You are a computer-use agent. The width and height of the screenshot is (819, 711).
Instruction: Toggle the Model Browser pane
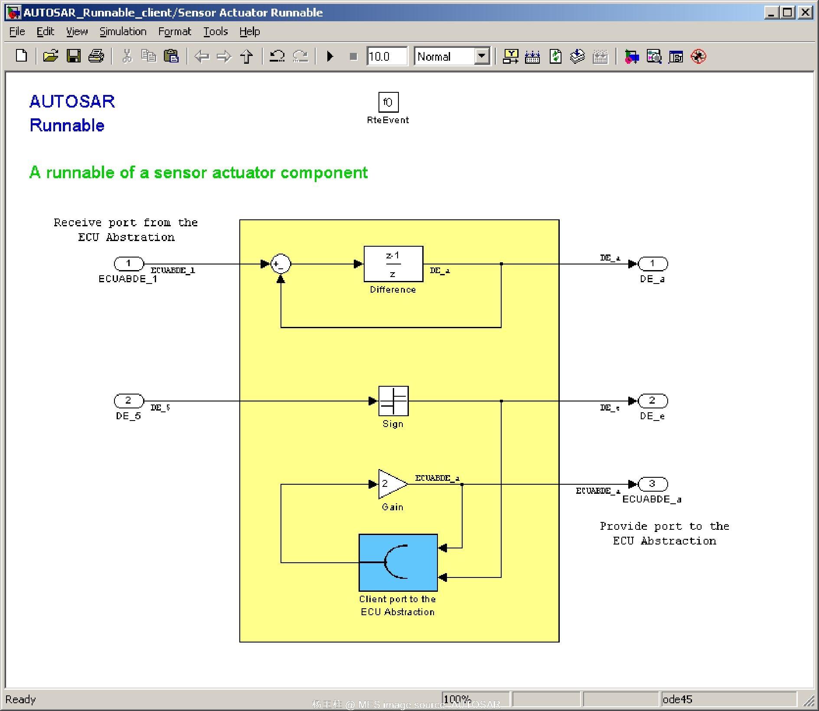(x=674, y=56)
